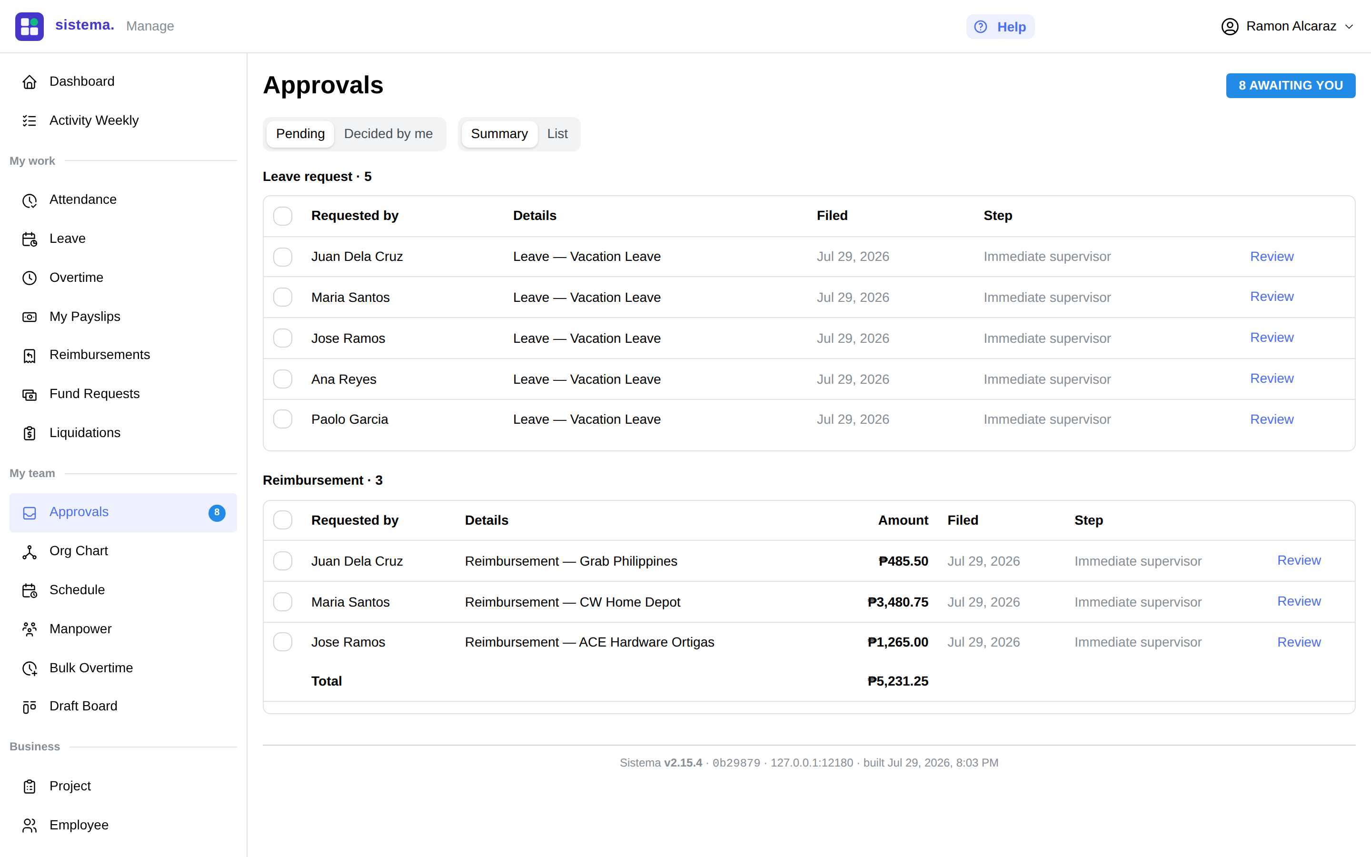Viewport: 1371px width, 857px height.
Task: Check the ACE Hardware Ortigas reimbursement row
Action: coord(283,642)
